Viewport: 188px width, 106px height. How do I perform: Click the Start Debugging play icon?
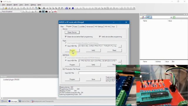coord(77,8)
